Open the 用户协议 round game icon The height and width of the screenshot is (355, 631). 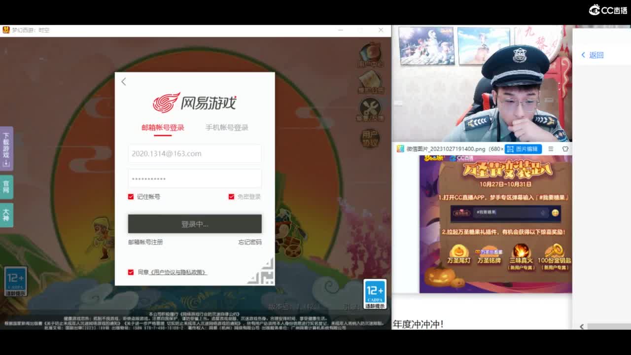(x=370, y=138)
